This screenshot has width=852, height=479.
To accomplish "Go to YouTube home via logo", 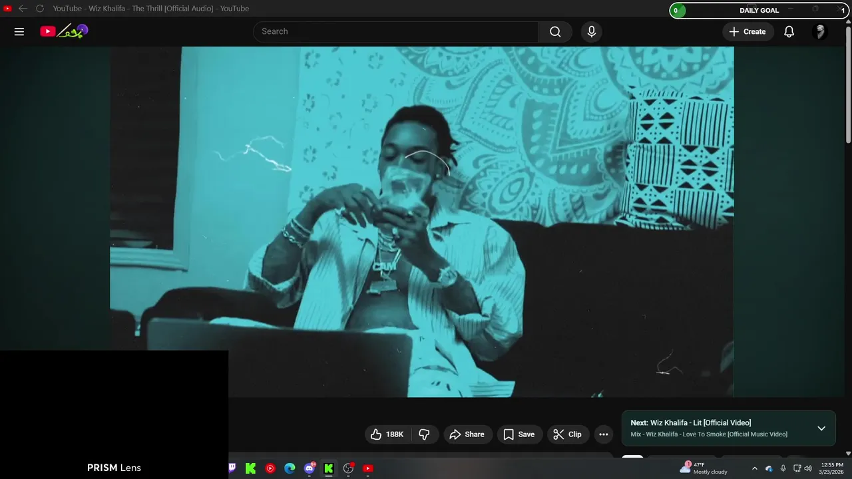I will (64, 31).
